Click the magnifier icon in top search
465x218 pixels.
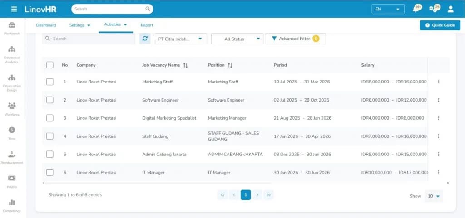click(x=148, y=9)
